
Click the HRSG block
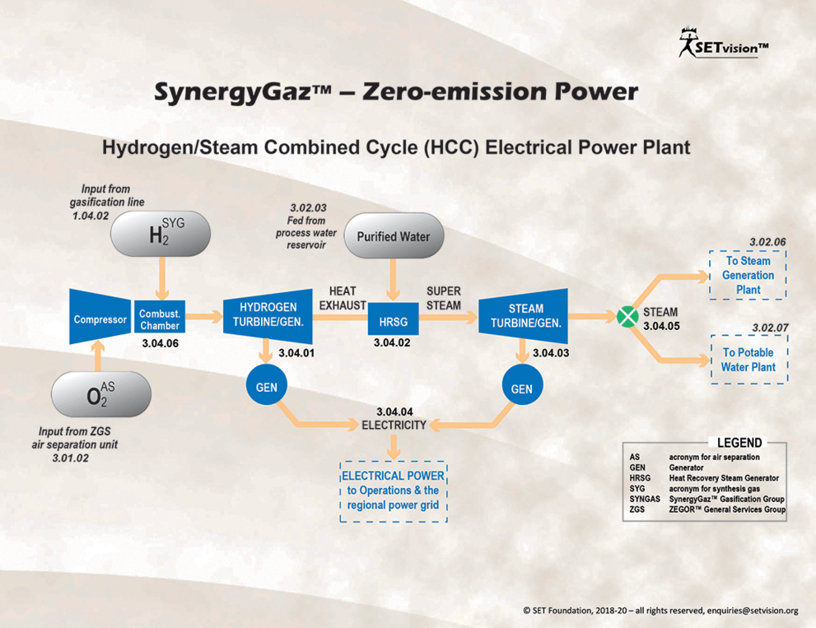394,319
